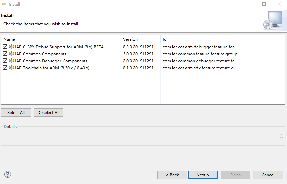Click version cell 8.1.0.201911291...
Image resolution: width=287 pixels, height=184 pixels.
[140, 68]
